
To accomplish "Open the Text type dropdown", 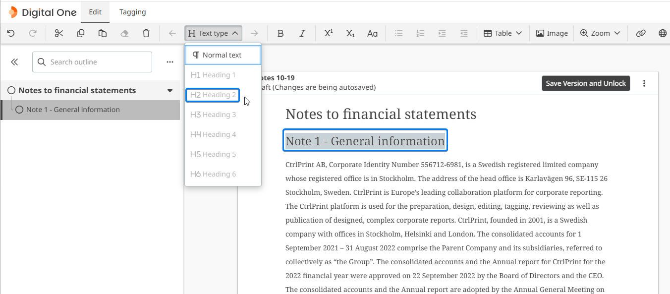I will (x=213, y=33).
